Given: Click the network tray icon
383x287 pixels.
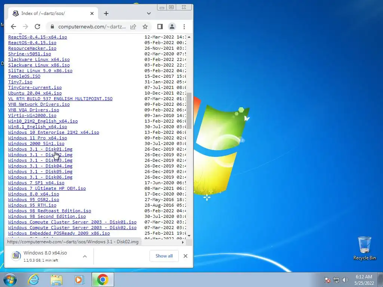Looking at the screenshot, I should (336, 280).
